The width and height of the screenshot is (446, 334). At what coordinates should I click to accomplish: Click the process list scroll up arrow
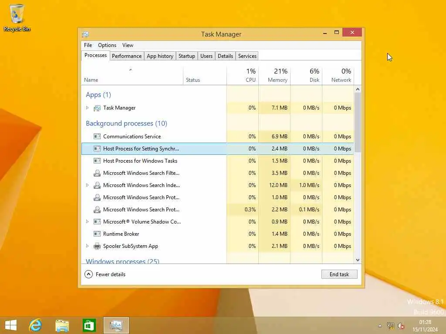point(358,89)
